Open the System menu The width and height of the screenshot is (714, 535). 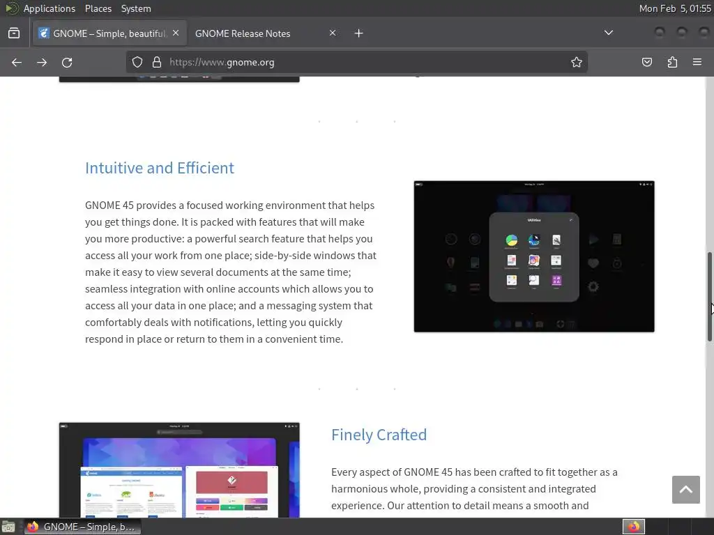tap(136, 8)
